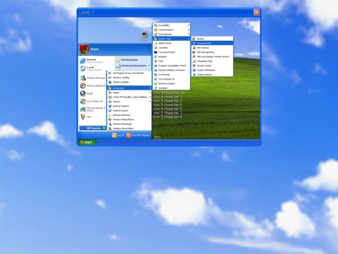Open Command Prompt icon
This screenshot has height=254, width=338.
coord(155,52)
